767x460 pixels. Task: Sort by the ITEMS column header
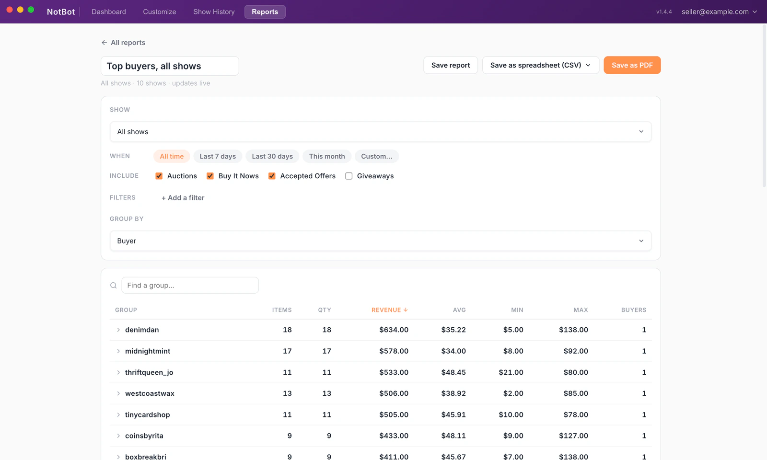point(282,310)
